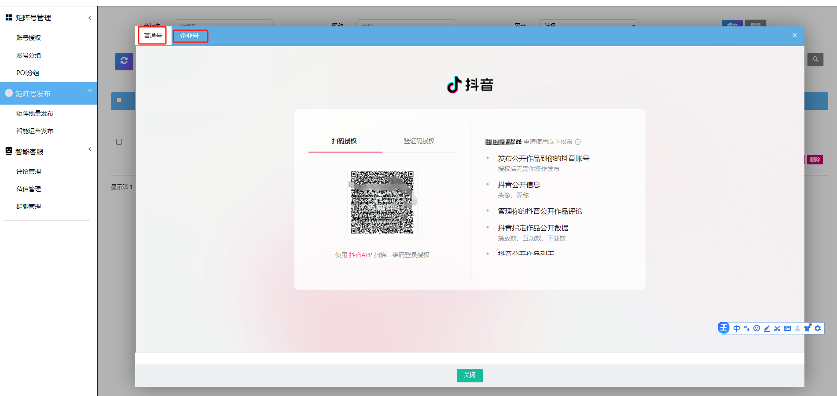Image resolution: width=837 pixels, height=396 pixels.
Task: Open 评论管理 in sidebar
Action: [29, 171]
